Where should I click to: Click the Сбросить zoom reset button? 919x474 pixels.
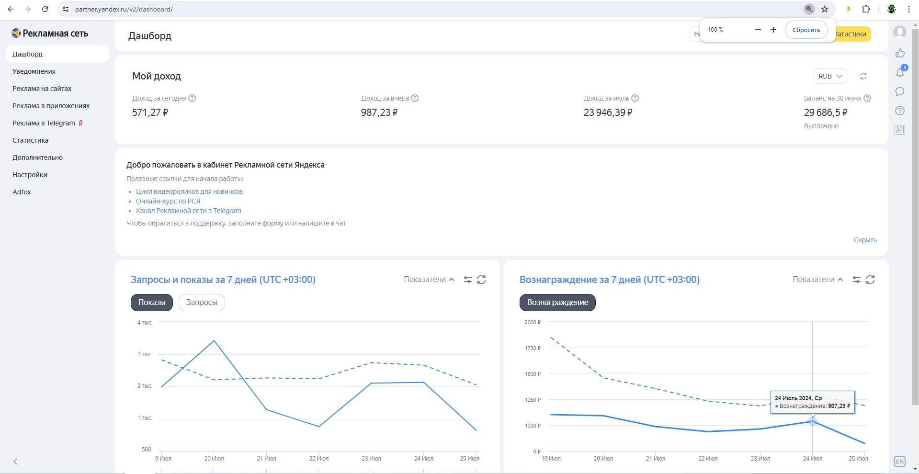(806, 30)
